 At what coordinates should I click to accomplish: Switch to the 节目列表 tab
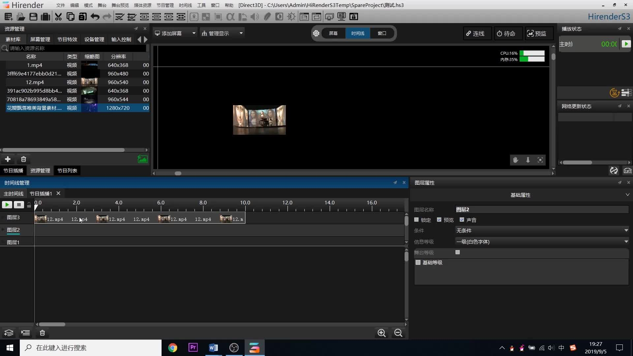67,170
